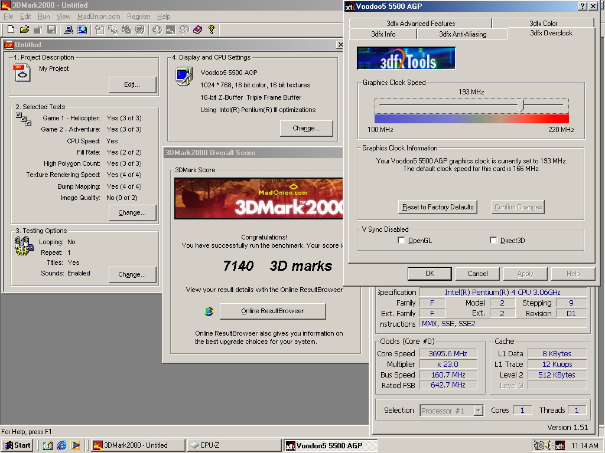Click the greyed-out Confirm Changes button
Screen dimensions: 605x453
point(518,207)
